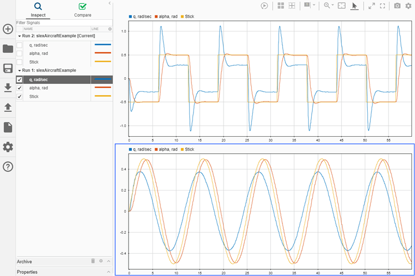This screenshot has height=276, width=415.
Task: Select the bottom sine-wave subplot
Action: [x=270, y=211]
